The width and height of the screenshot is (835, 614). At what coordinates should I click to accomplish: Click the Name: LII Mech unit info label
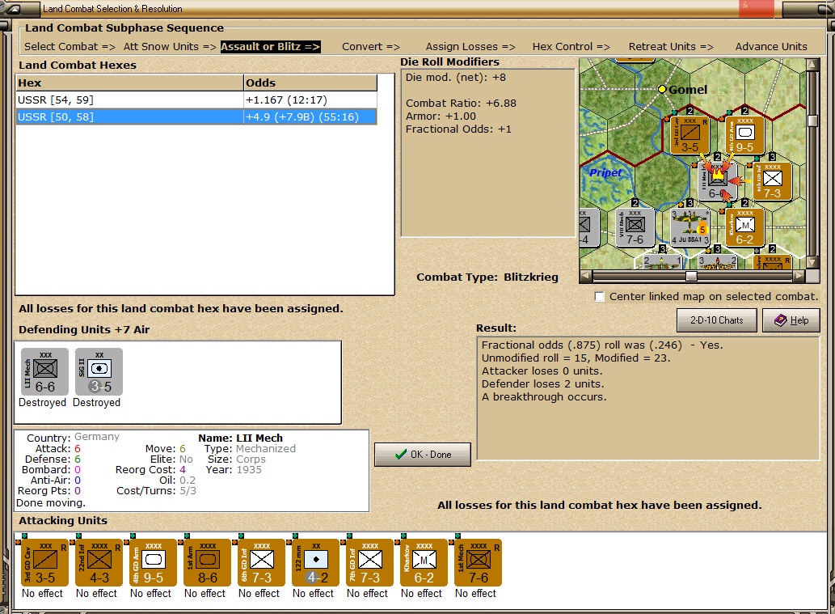coord(241,438)
